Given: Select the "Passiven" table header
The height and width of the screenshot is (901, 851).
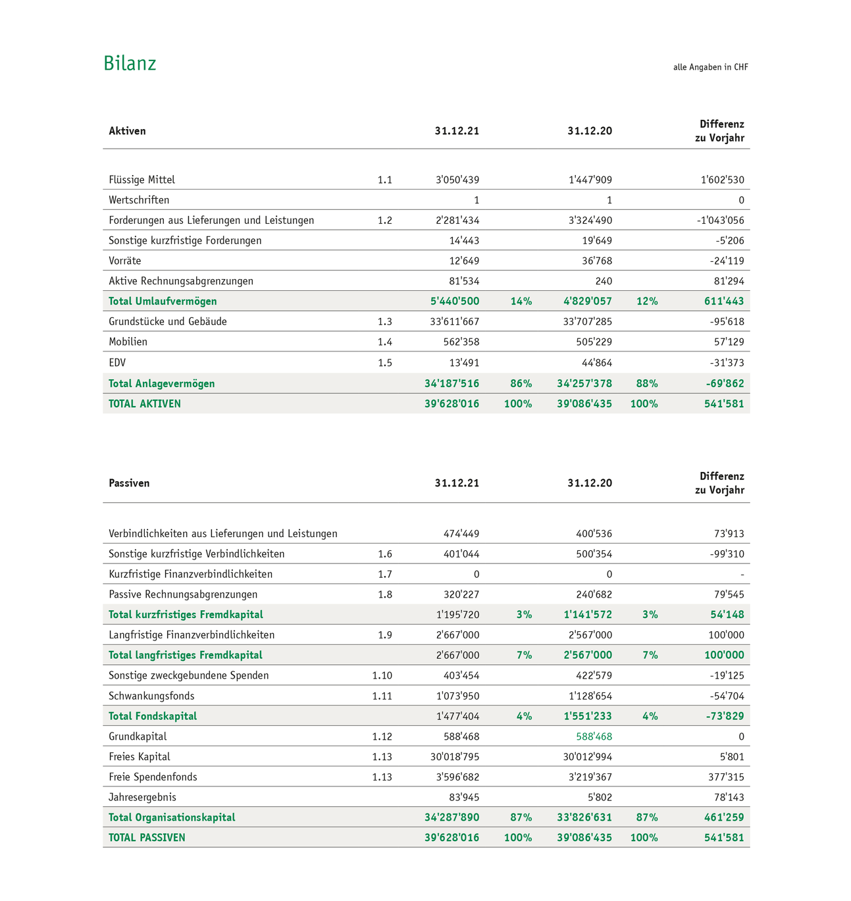Looking at the screenshot, I should tap(129, 483).
